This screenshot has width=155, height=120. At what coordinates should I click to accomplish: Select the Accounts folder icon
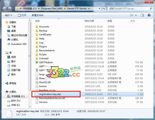tap(37, 27)
